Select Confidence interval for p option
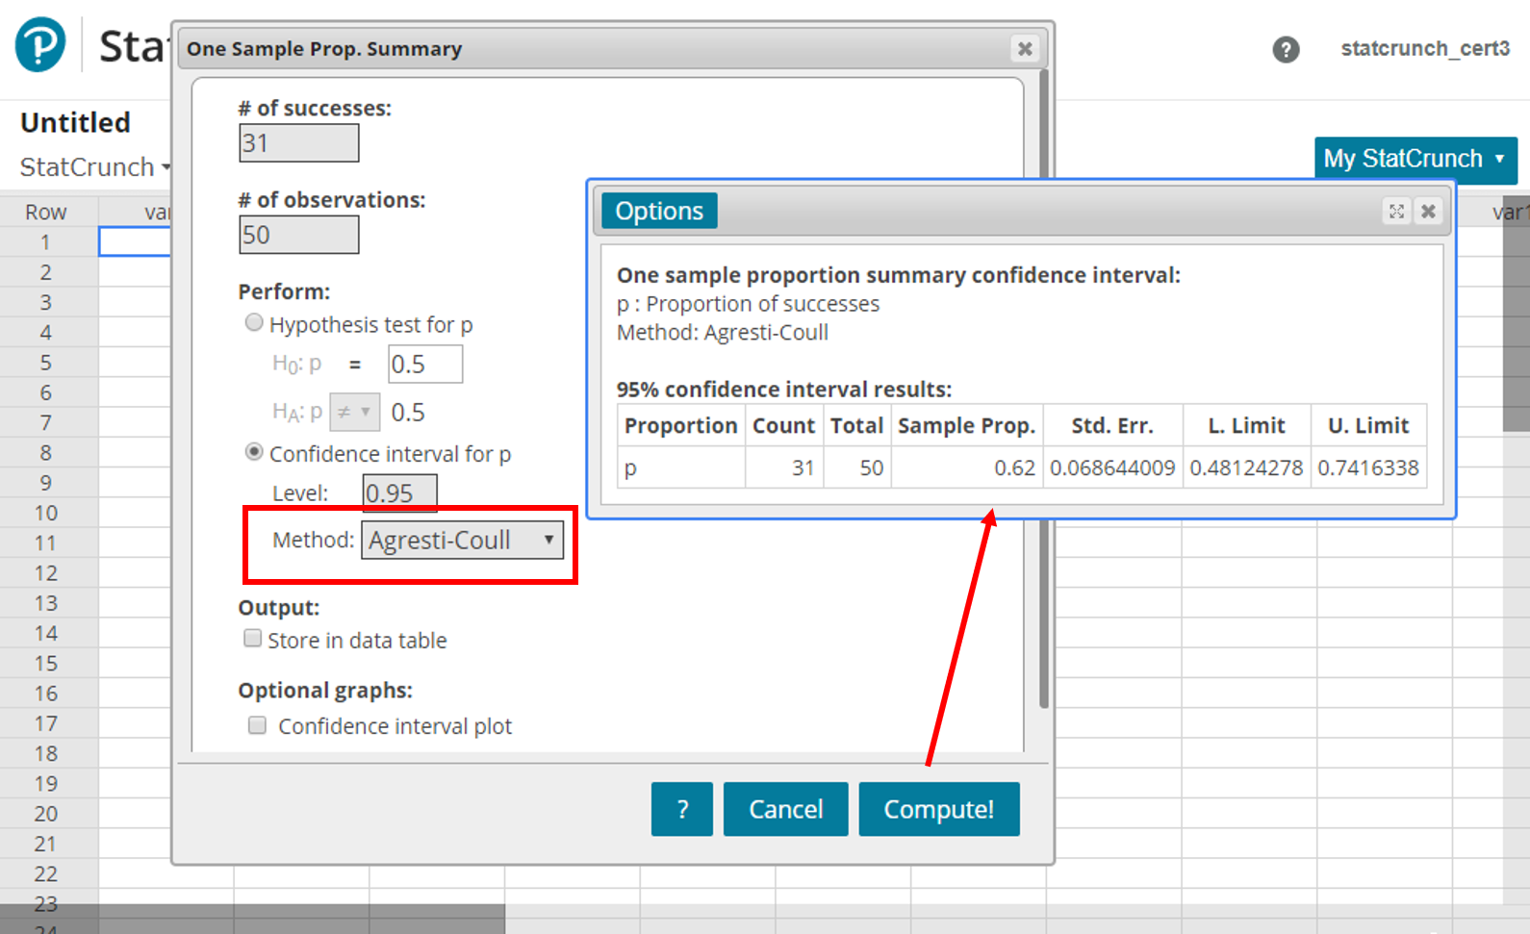 (x=254, y=452)
